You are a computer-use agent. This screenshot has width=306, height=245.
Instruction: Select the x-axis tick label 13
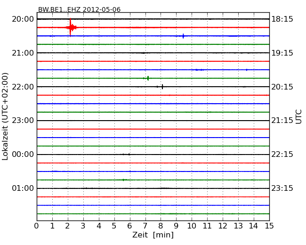[238, 226]
